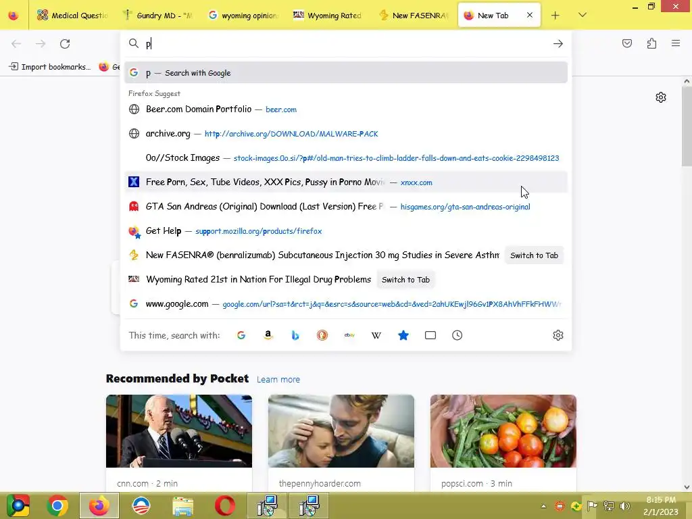Select the Get Help mozilla suggestion

point(346,231)
